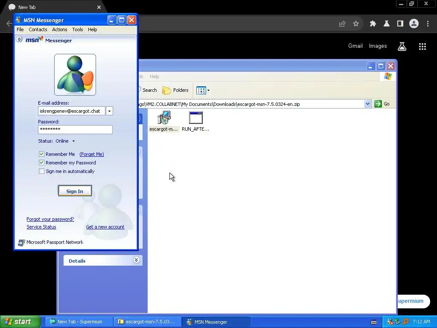Expand the Explorer address bar dropdown
Viewport: 437px width, 328px height.
367,104
